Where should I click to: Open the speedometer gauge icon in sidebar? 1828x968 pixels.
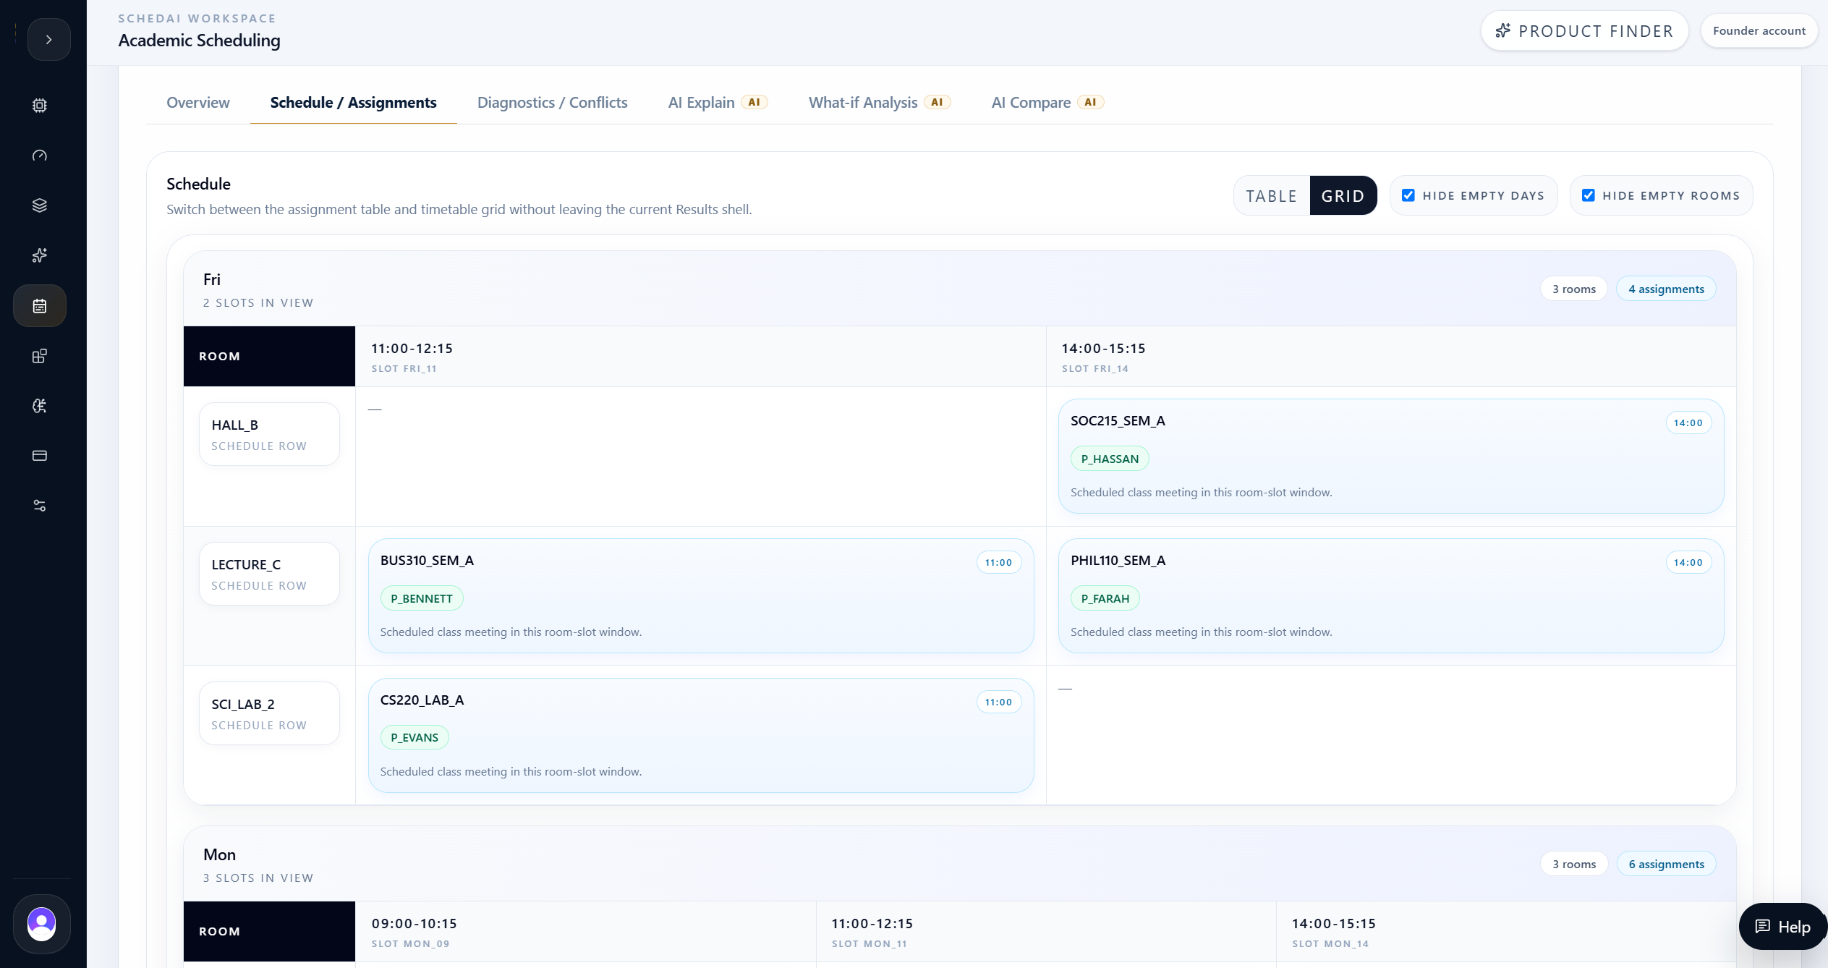point(40,156)
